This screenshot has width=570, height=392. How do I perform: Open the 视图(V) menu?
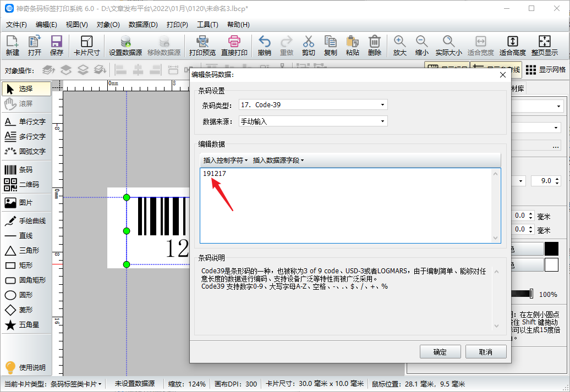click(x=76, y=25)
